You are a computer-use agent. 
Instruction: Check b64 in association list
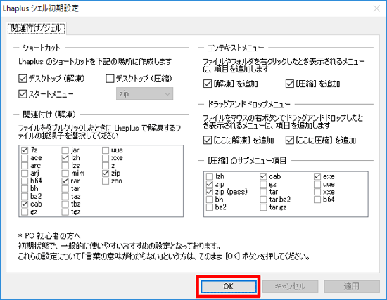(x=25, y=181)
